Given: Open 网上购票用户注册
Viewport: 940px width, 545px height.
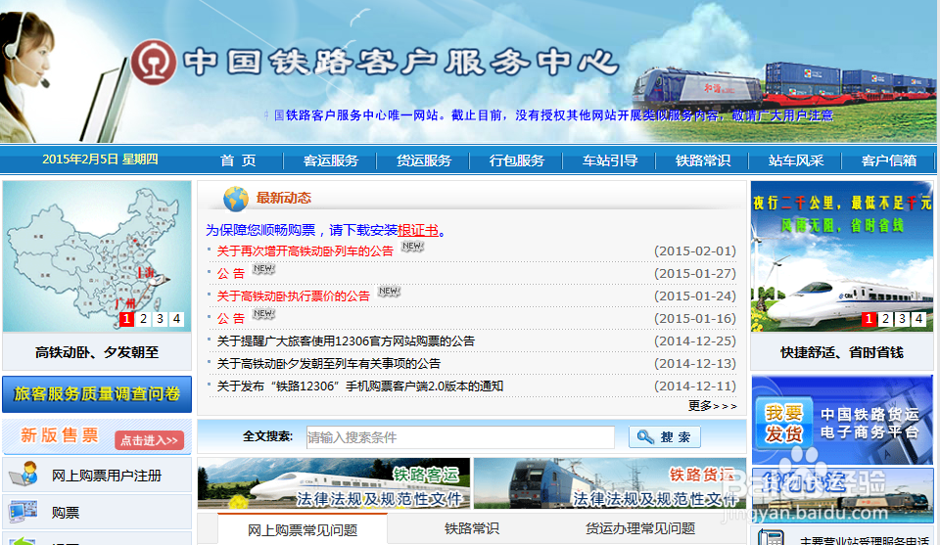Looking at the screenshot, I should (107, 476).
